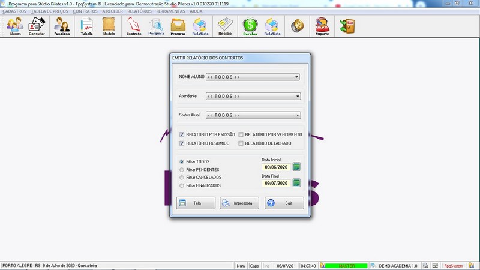Select Filtrar PENDENTES radio button
Viewport: 480px width, 270px height.
coord(182,170)
